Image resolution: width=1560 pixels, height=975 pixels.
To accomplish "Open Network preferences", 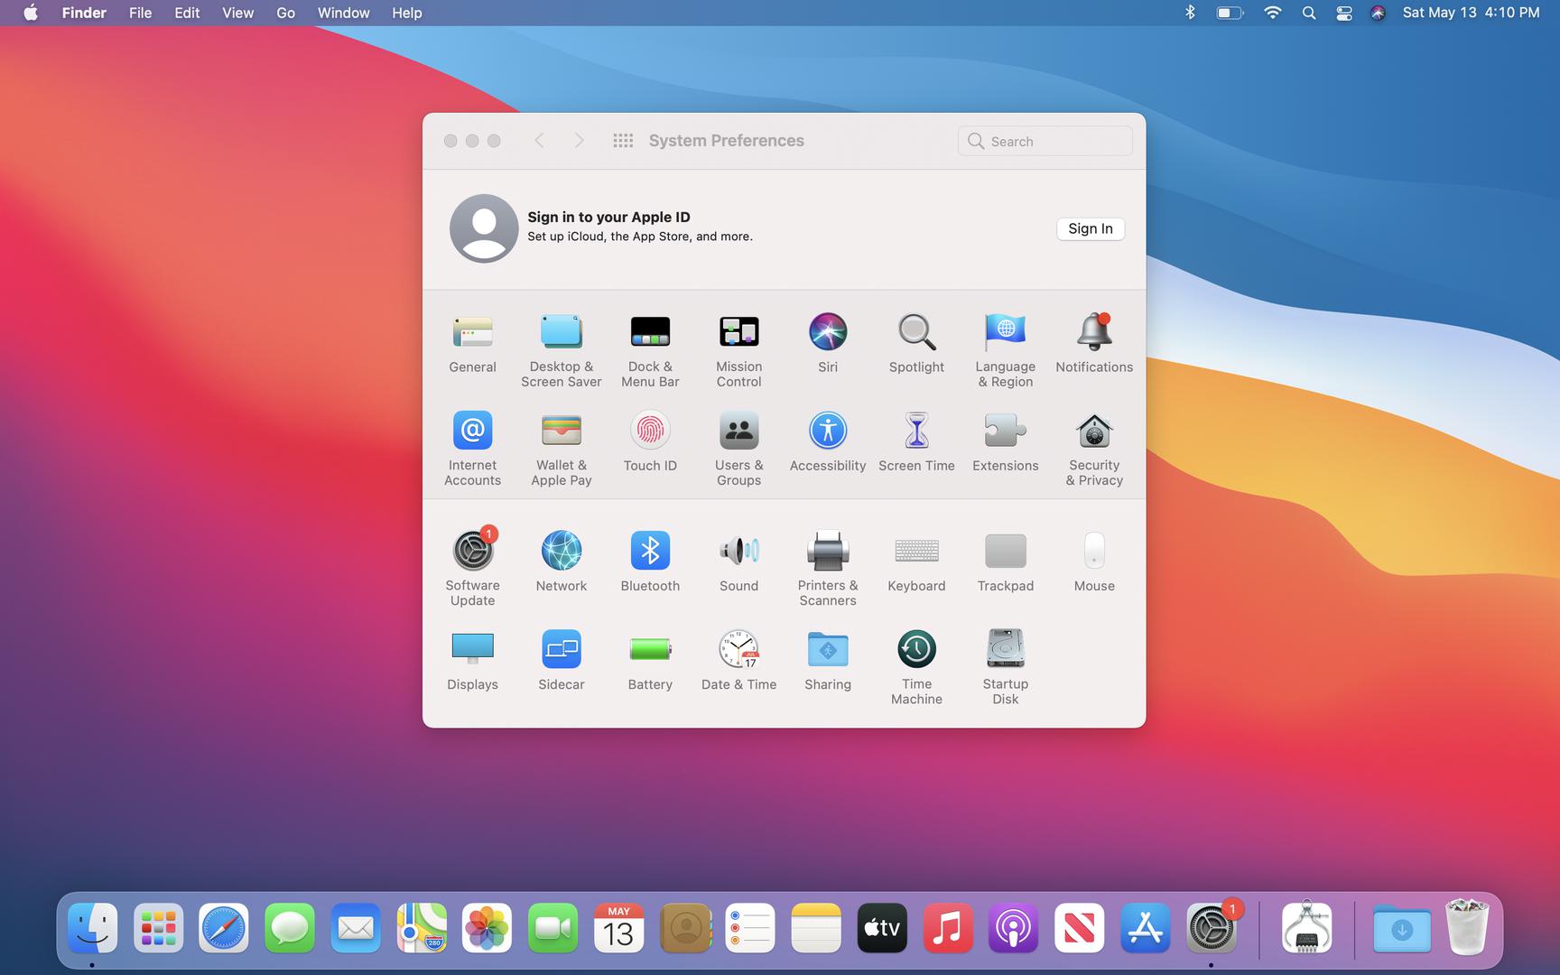I will coord(561,562).
